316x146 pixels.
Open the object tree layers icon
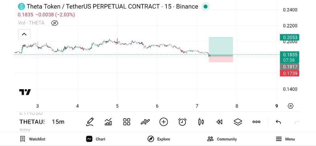[238, 122]
